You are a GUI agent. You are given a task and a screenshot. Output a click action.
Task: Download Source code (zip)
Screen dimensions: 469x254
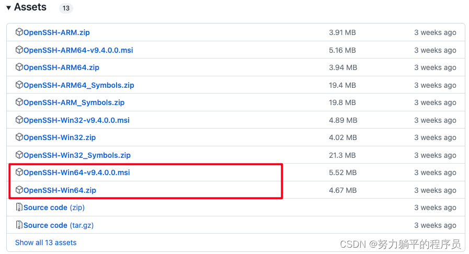click(x=54, y=207)
